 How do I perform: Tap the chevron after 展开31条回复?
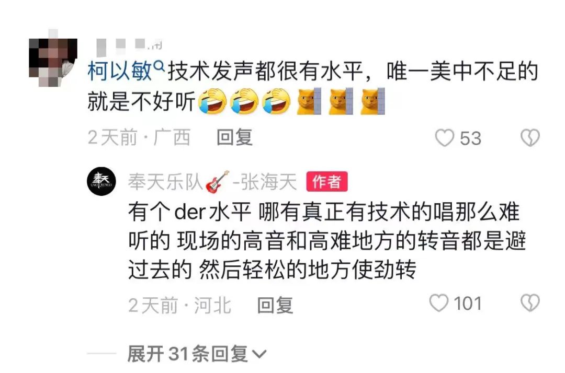click(259, 355)
